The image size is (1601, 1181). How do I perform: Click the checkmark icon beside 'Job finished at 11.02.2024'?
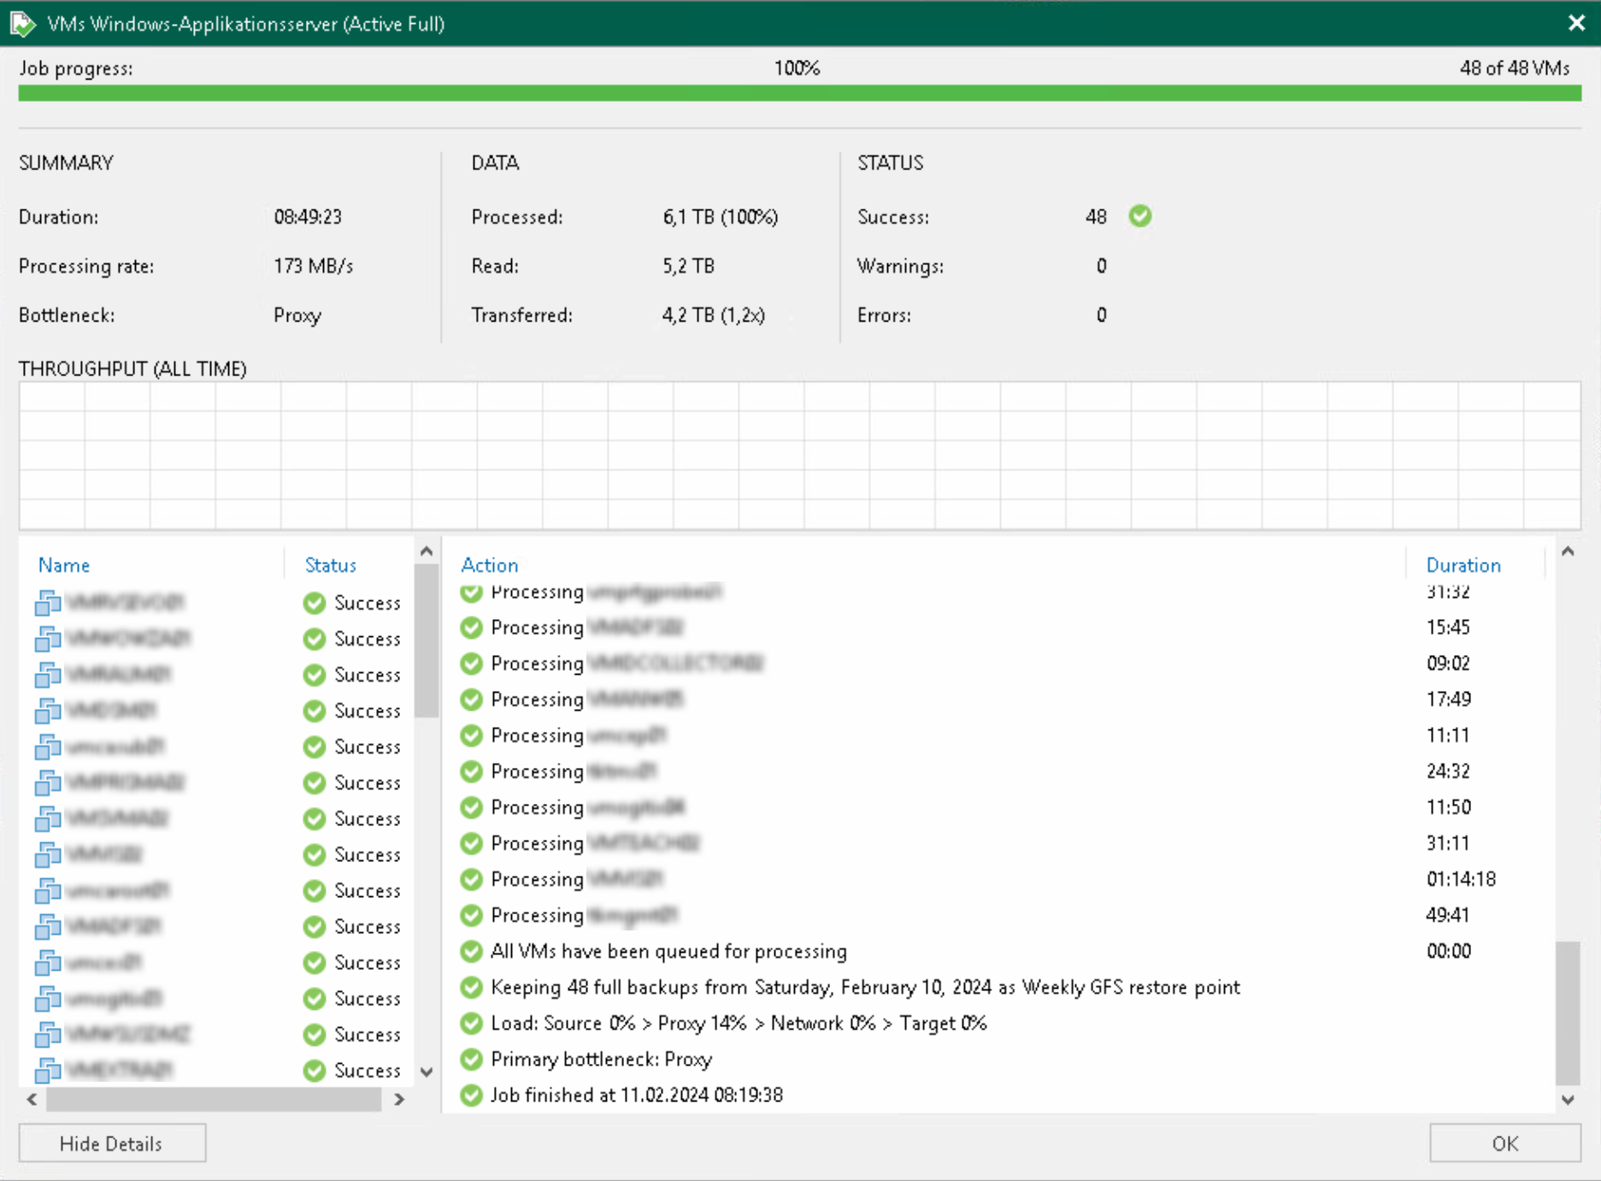471,1095
